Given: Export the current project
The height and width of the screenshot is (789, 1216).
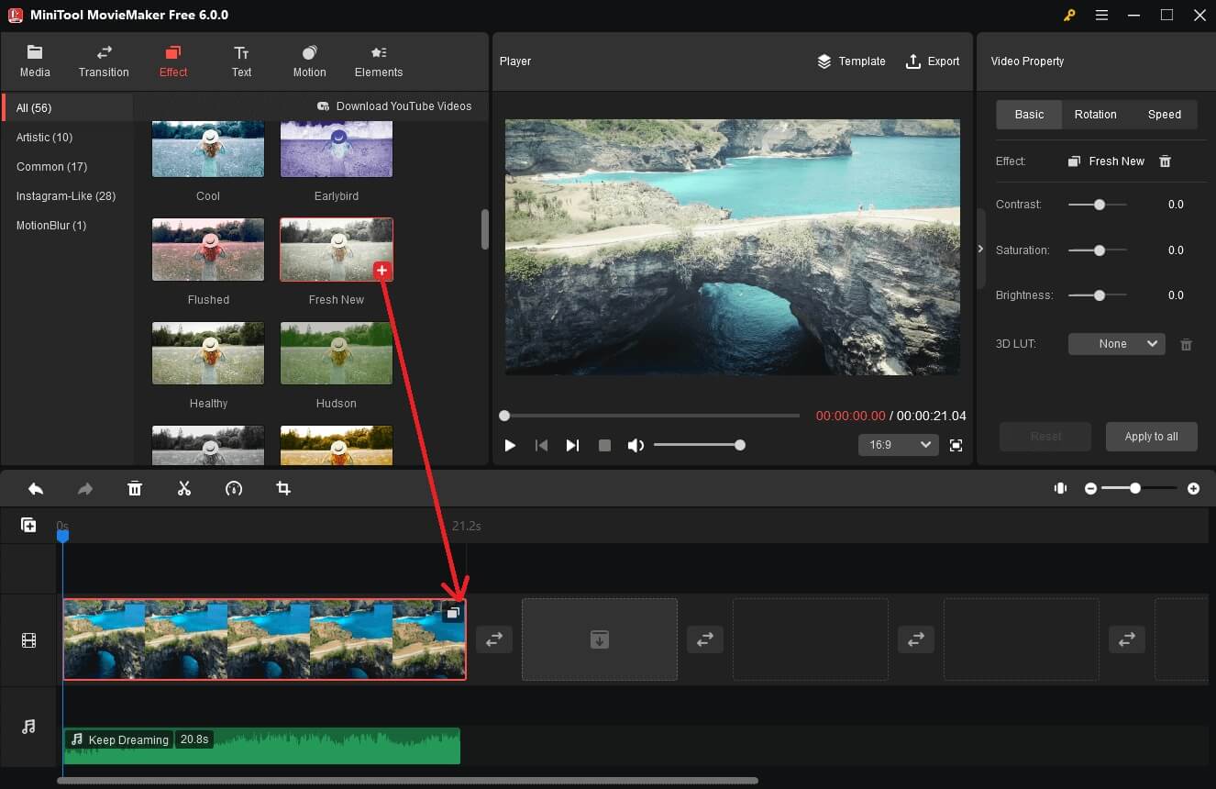Looking at the screenshot, I should [933, 61].
